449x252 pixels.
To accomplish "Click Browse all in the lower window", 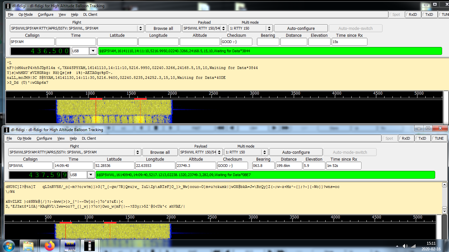I will tap(160, 152).
